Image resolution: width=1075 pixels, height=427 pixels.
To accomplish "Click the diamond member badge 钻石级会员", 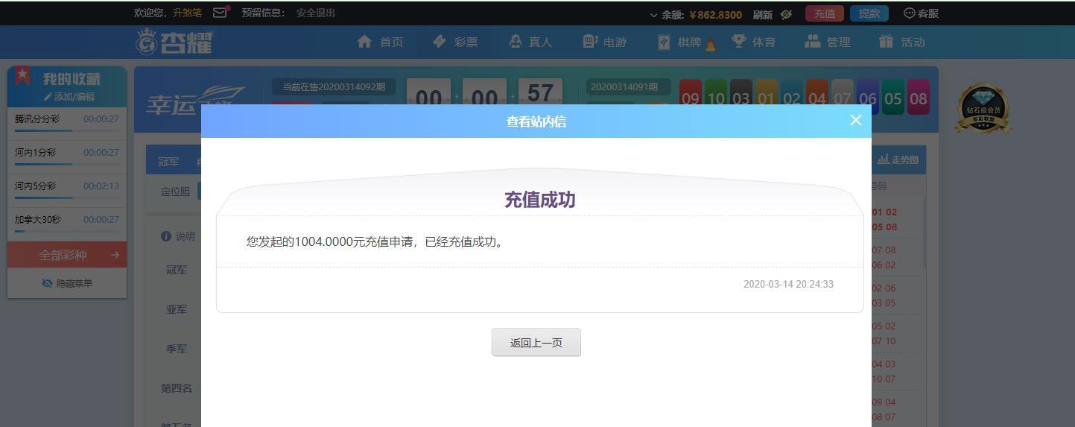I will coord(983,109).
